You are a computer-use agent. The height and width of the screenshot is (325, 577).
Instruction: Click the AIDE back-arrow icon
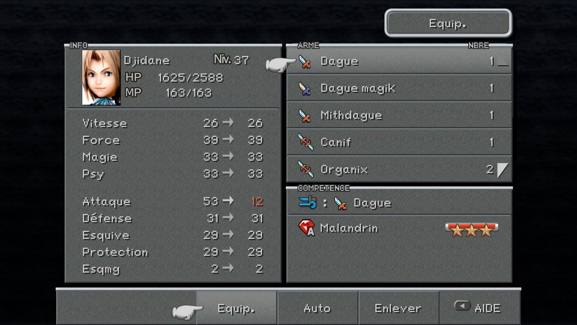point(462,306)
